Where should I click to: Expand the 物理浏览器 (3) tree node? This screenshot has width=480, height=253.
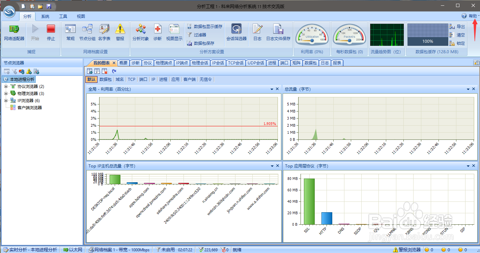[6, 94]
